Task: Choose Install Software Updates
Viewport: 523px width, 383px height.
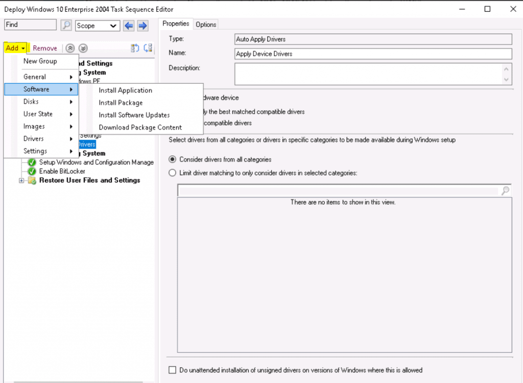Action: click(x=134, y=115)
